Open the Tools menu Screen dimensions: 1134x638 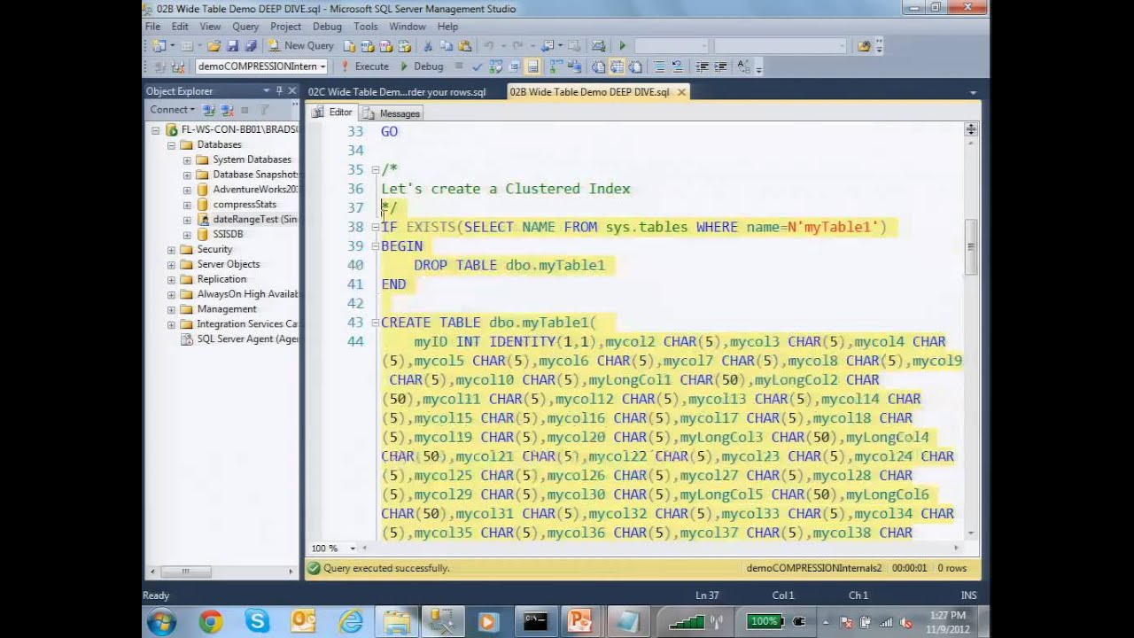pyautogui.click(x=365, y=27)
